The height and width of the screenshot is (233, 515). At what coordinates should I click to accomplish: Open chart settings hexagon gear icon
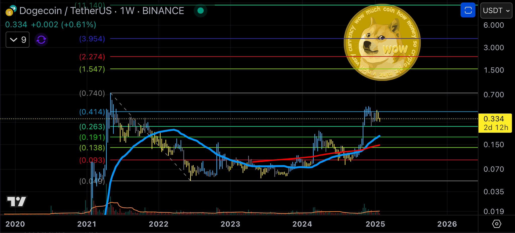tap(497, 224)
